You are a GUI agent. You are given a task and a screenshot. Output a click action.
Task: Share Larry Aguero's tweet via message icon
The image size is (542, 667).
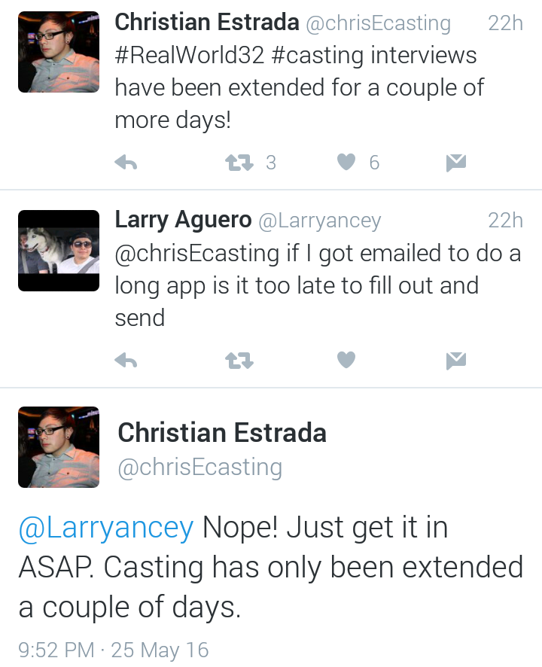456,361
